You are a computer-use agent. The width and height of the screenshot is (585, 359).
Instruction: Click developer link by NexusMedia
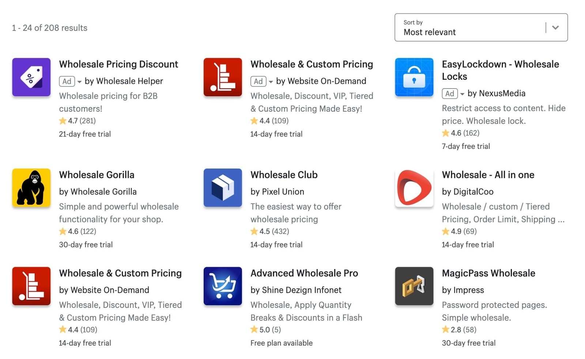pyautogui.click(x=496, y=93)
